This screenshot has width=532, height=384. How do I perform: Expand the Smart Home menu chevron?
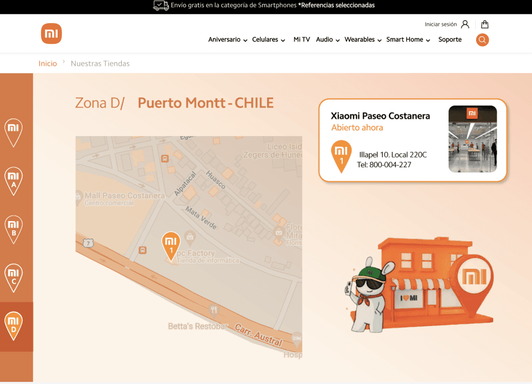[x=428, y=41]
